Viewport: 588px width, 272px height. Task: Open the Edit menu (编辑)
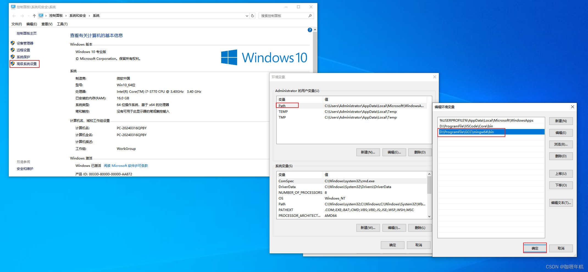[x=32, y=24]
